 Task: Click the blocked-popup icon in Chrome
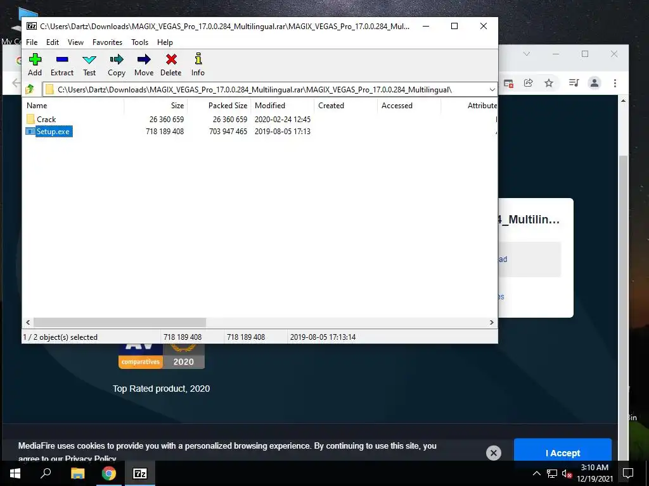(x=508, y=84)
